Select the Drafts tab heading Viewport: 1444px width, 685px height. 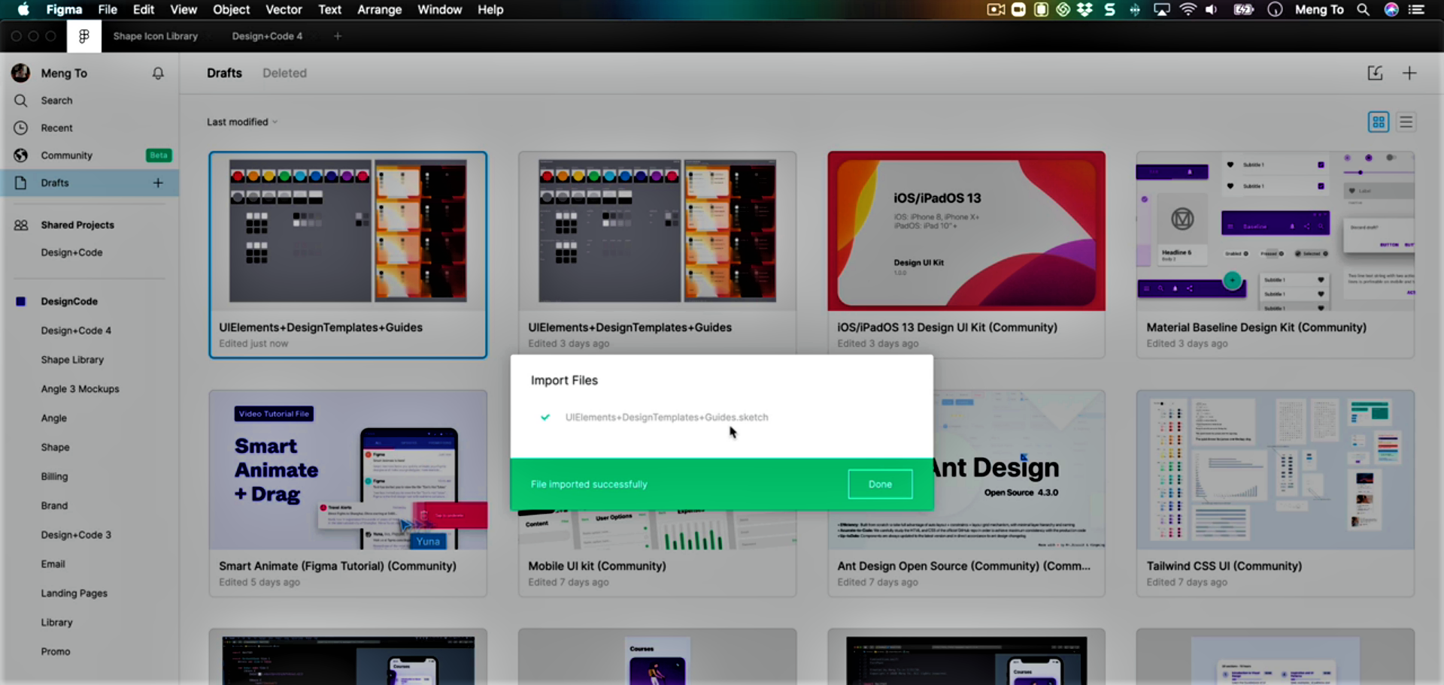click(224, 73)
